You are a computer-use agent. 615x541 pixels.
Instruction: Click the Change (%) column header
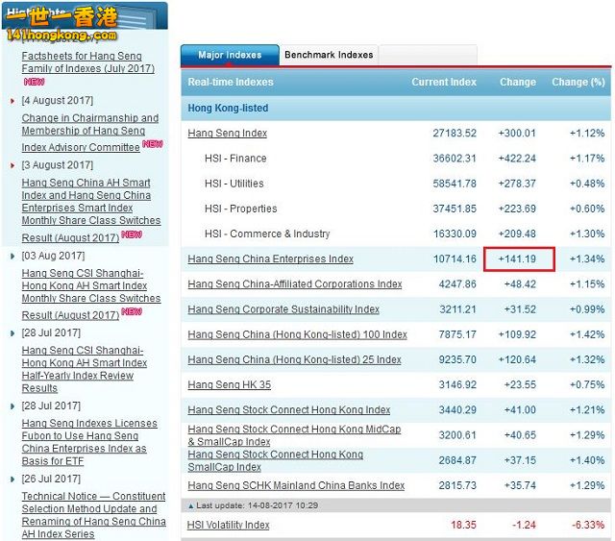coord(578,82)
